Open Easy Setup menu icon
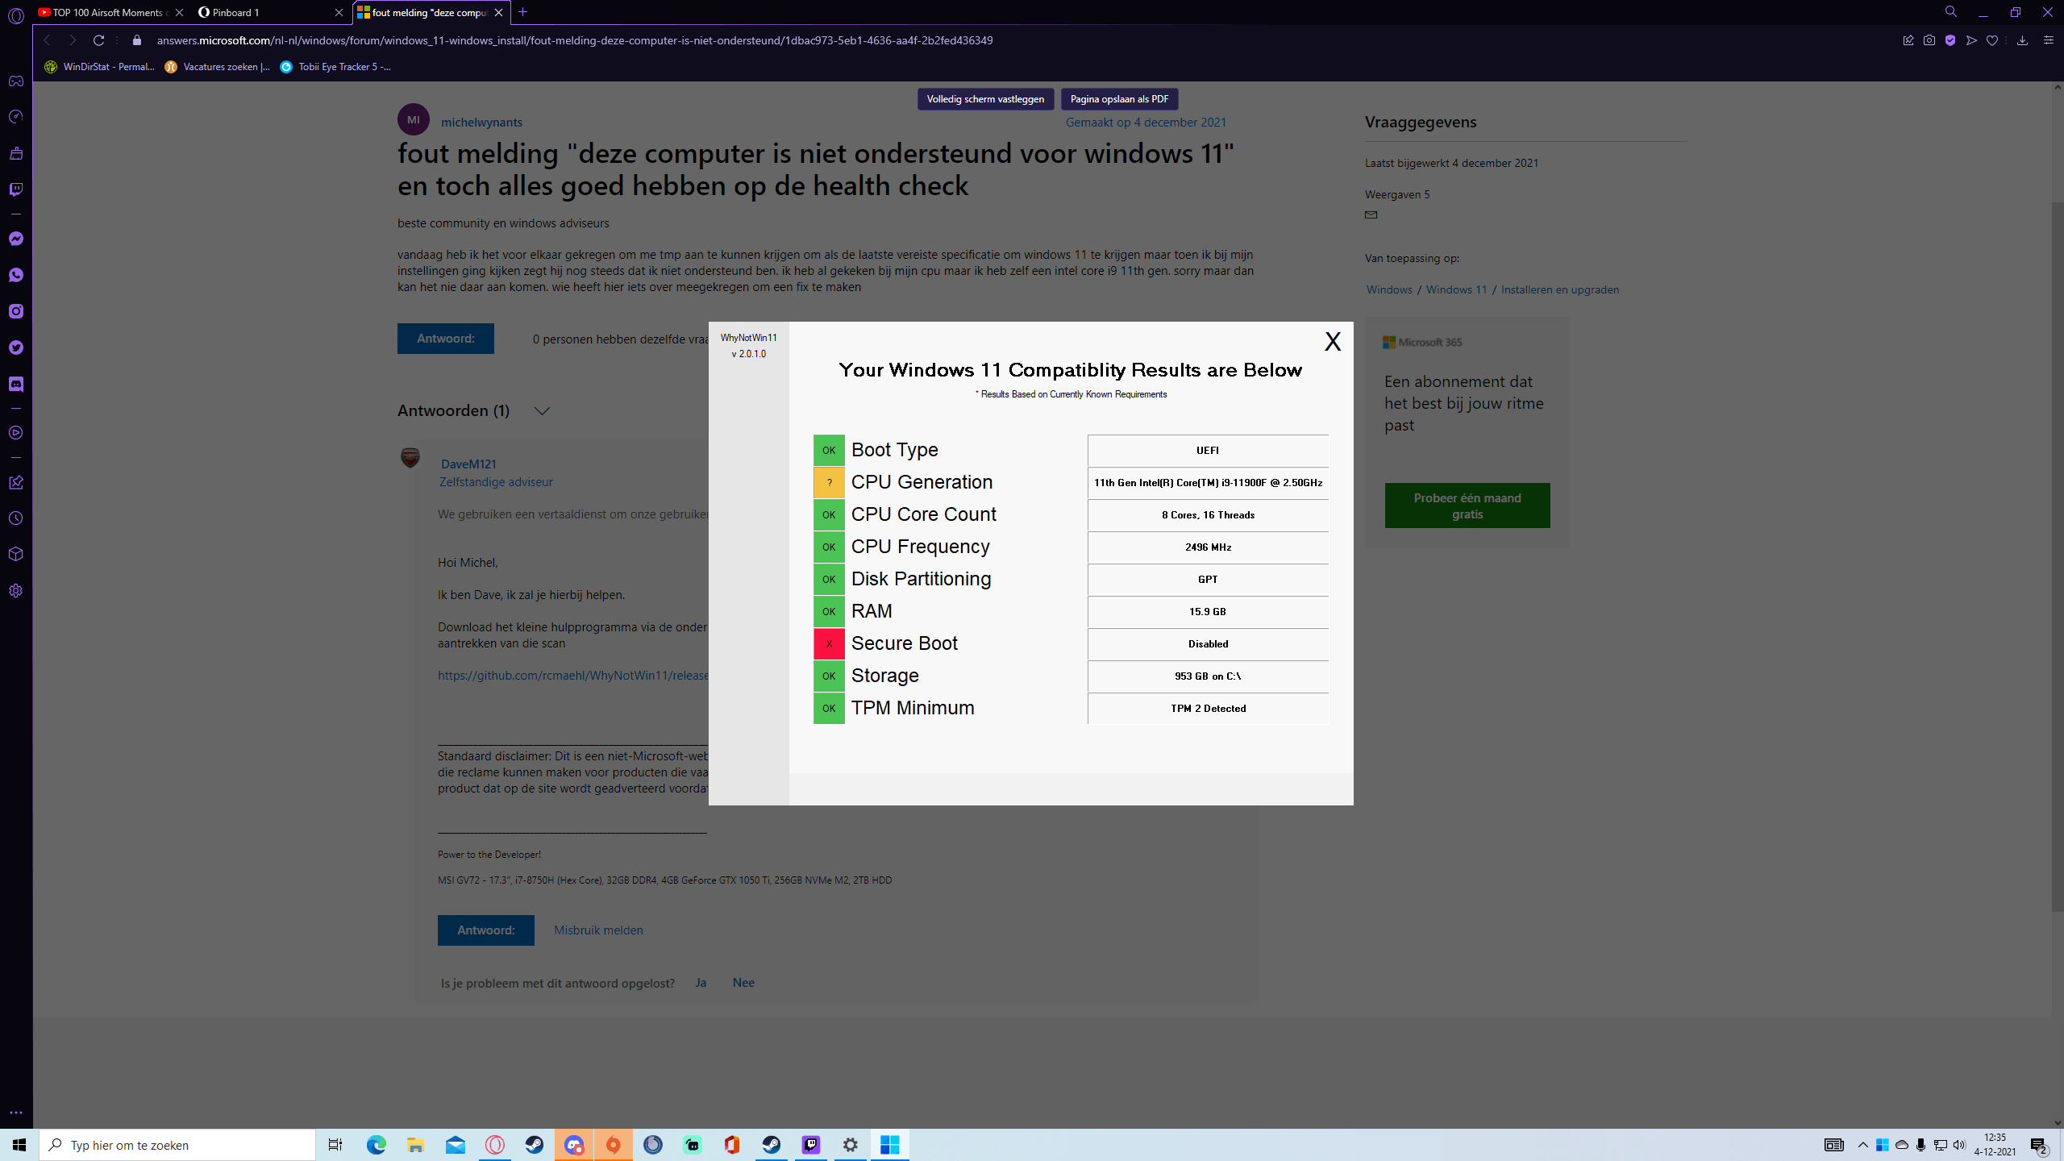This screenshot has width=2064, height=1161. [x=2048, y=40]
